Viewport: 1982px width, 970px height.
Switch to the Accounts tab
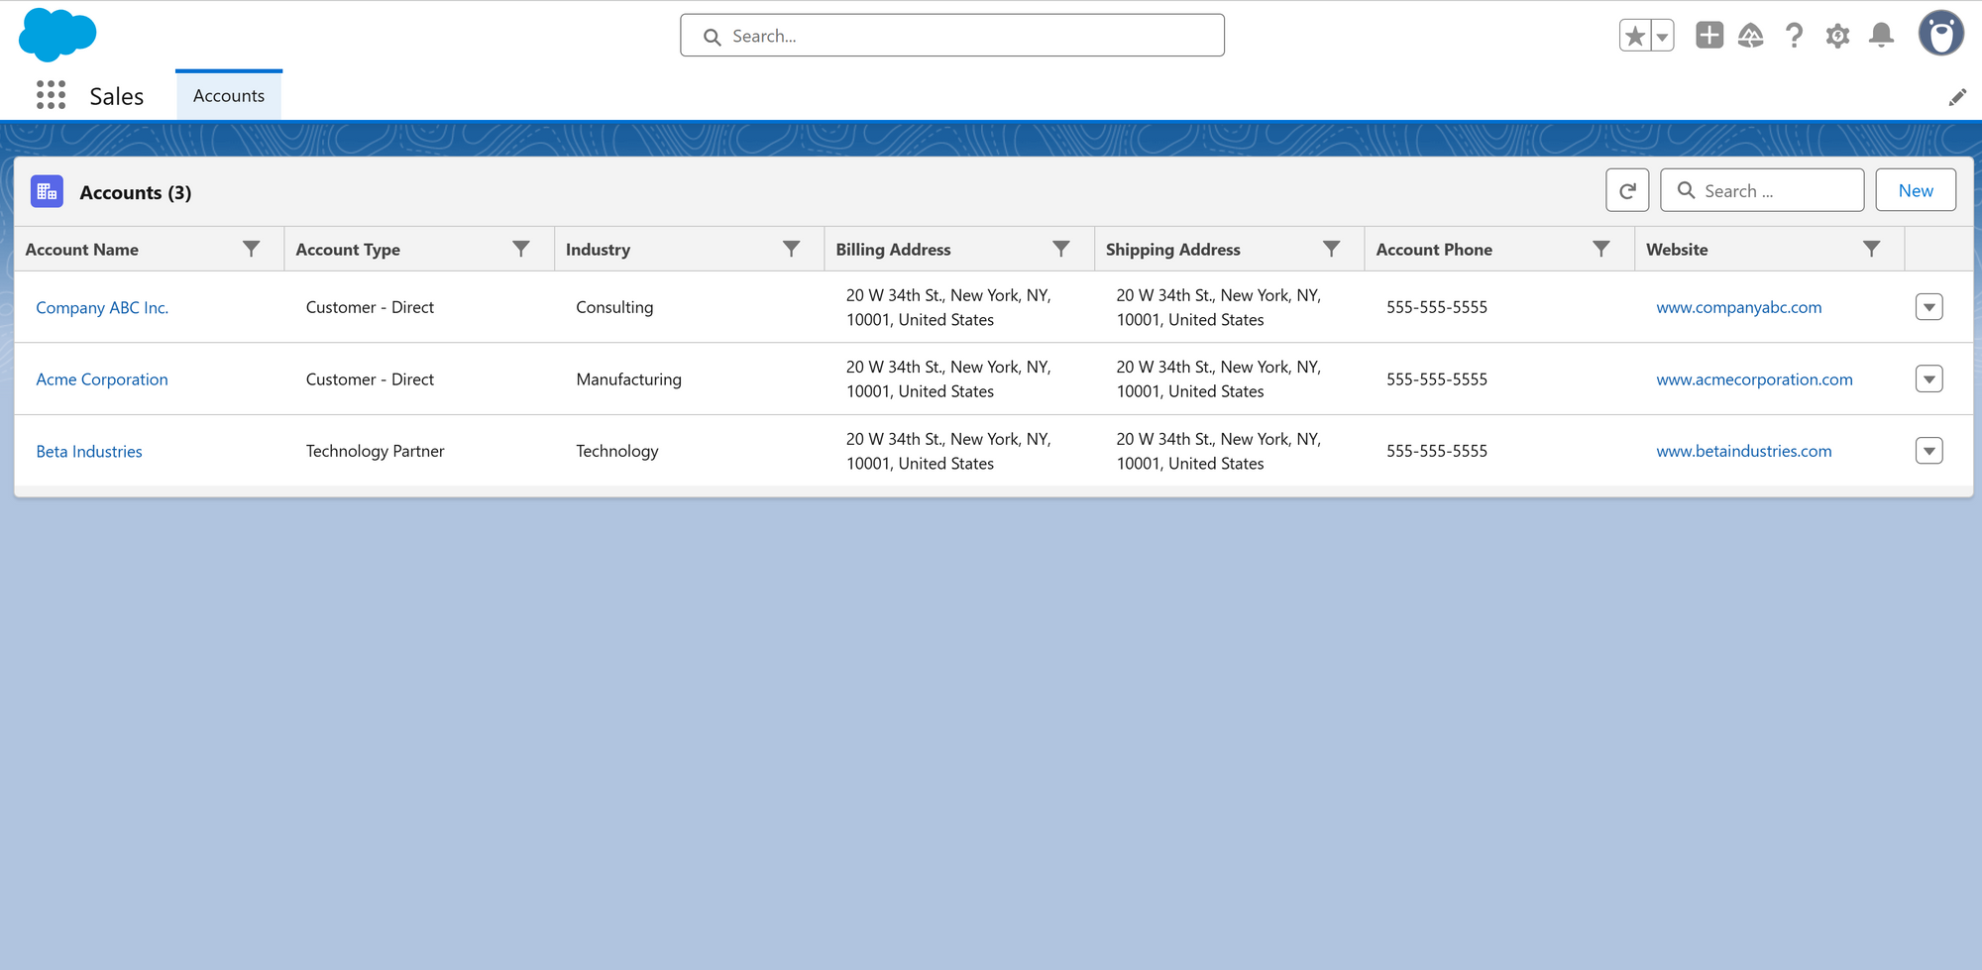coord(229,96)
